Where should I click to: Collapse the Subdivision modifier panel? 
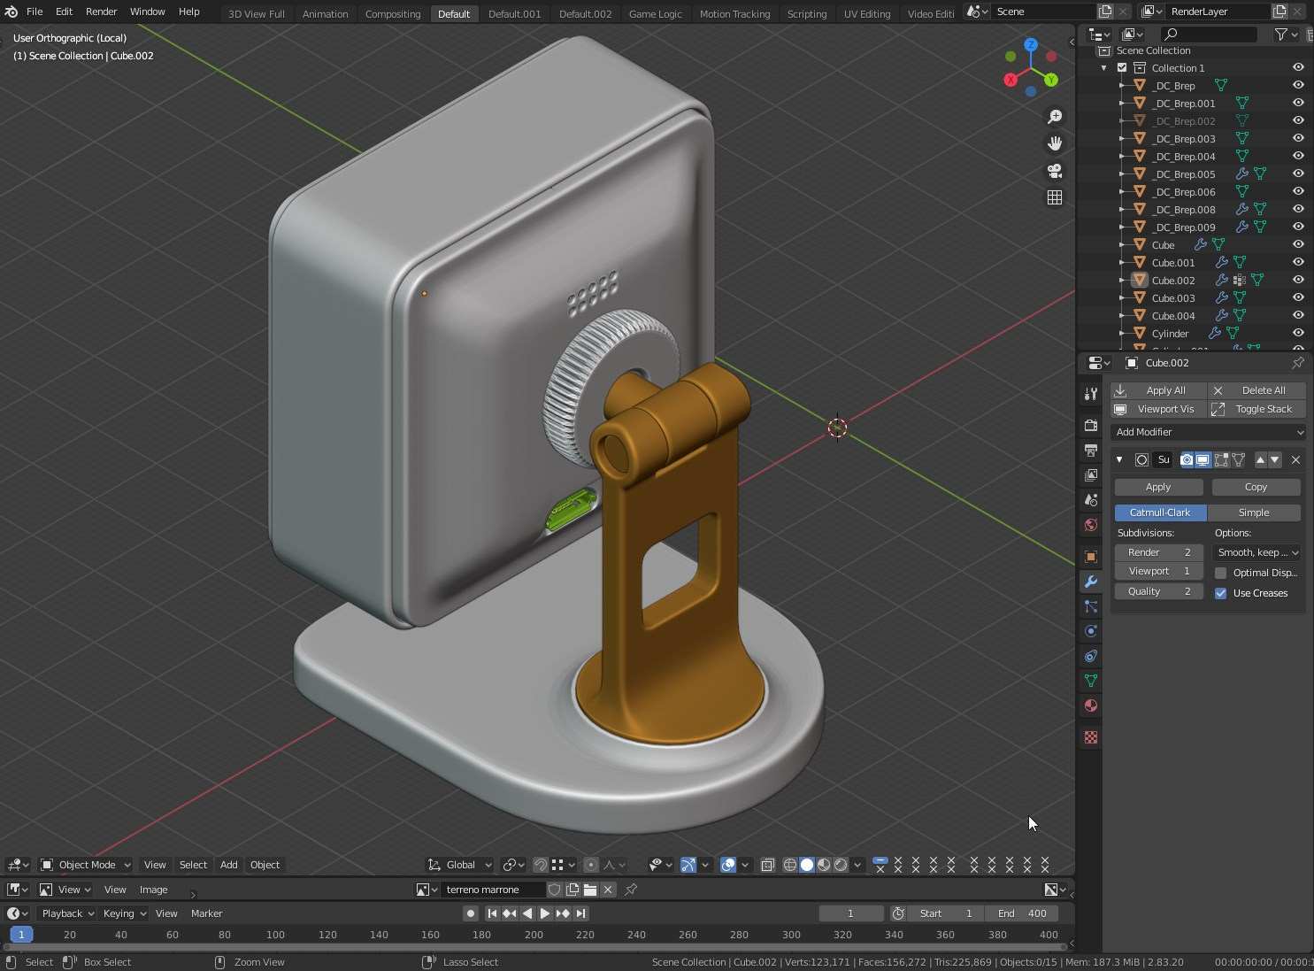pos(1119,459)
